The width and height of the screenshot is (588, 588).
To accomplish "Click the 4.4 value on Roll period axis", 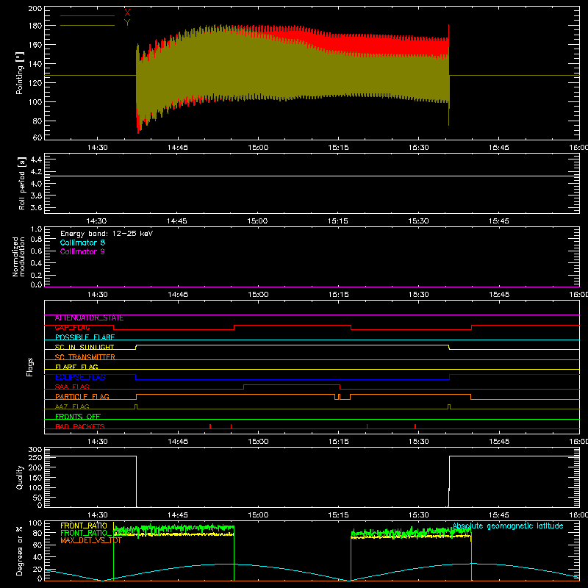I will pos(36,159).
